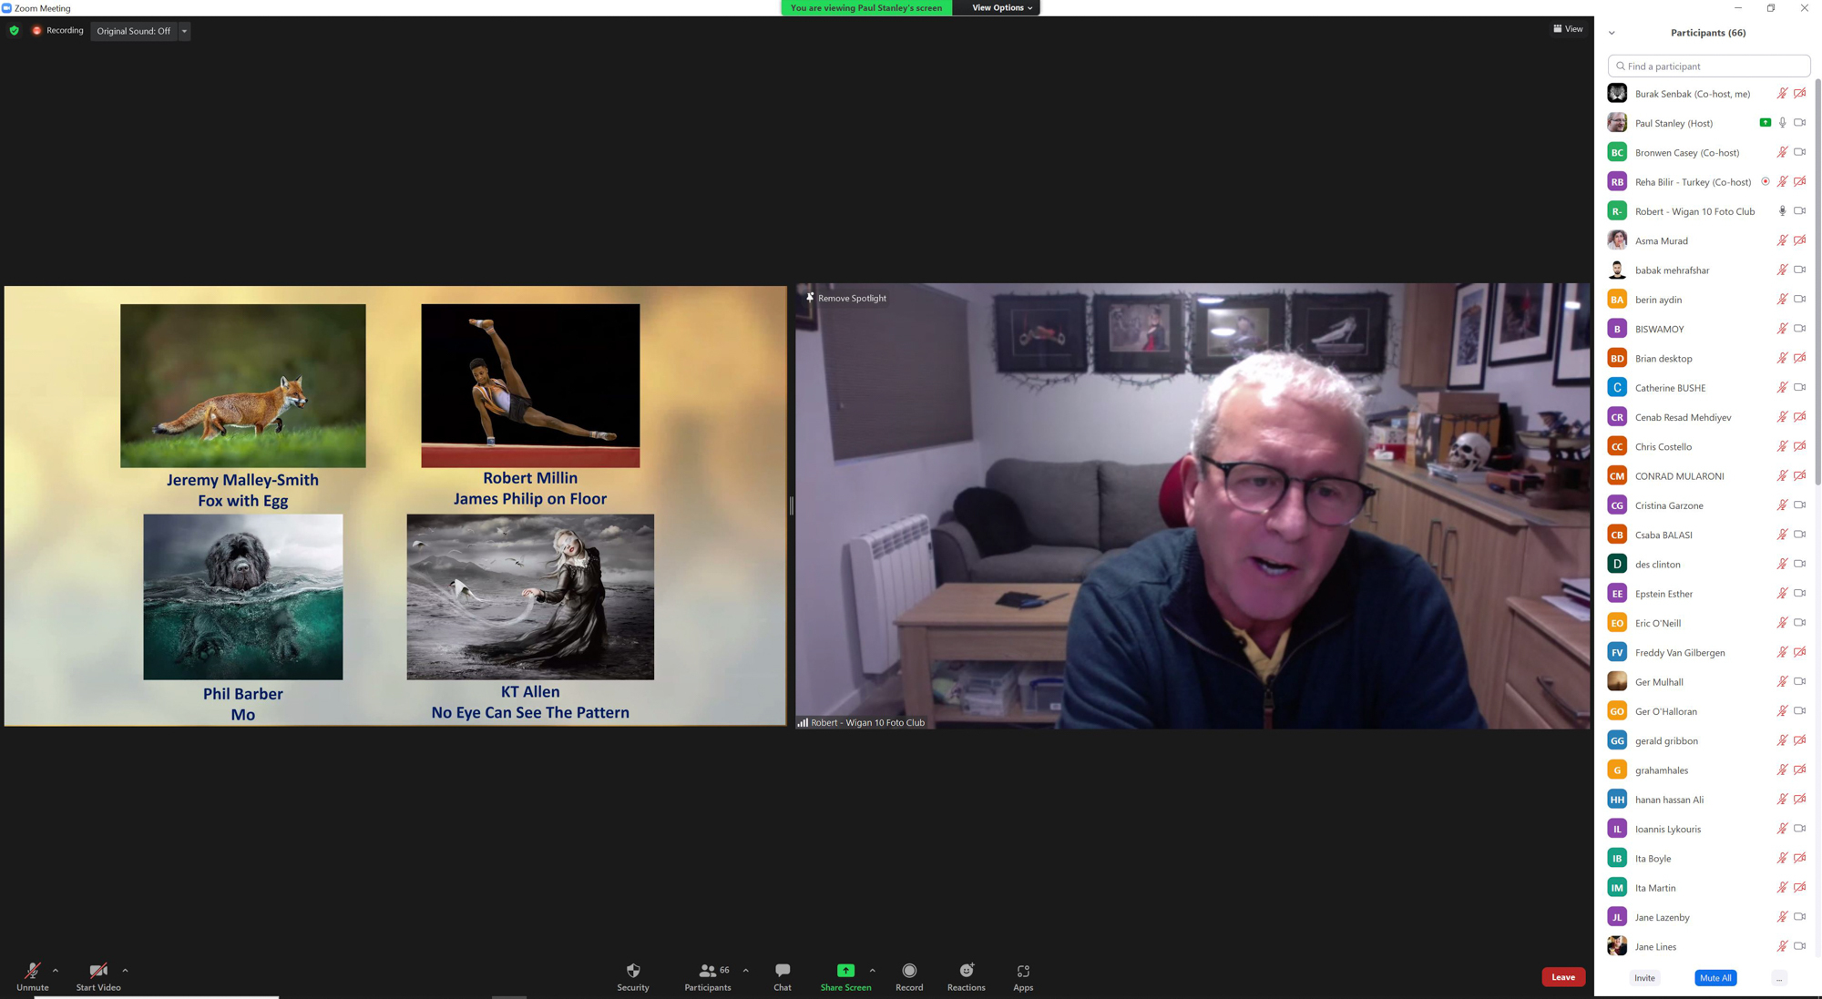Toggle Asma Murad's video-off camera icon
The height and width of the screenshot is (999, 1822).
(x=1800, y=240)
